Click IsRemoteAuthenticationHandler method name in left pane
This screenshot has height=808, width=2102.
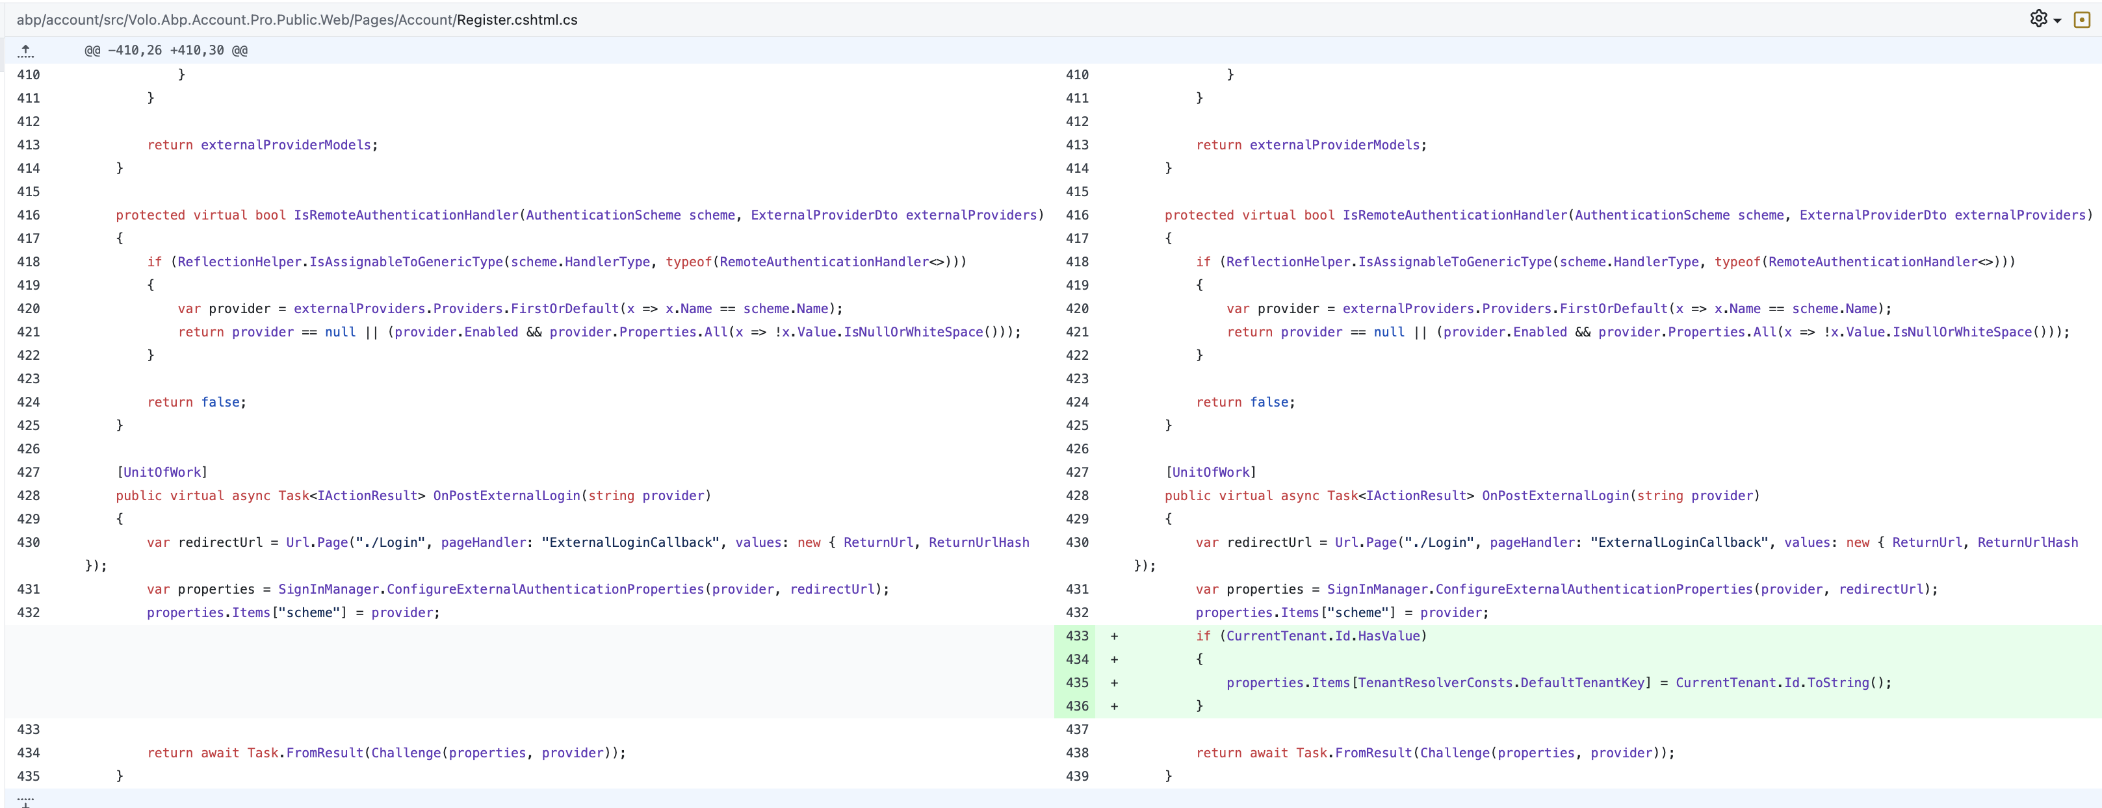[406, 215]
